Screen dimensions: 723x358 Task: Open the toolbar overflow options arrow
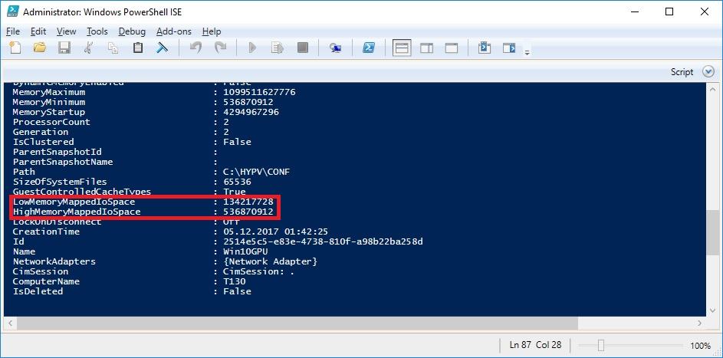[527, 53]
